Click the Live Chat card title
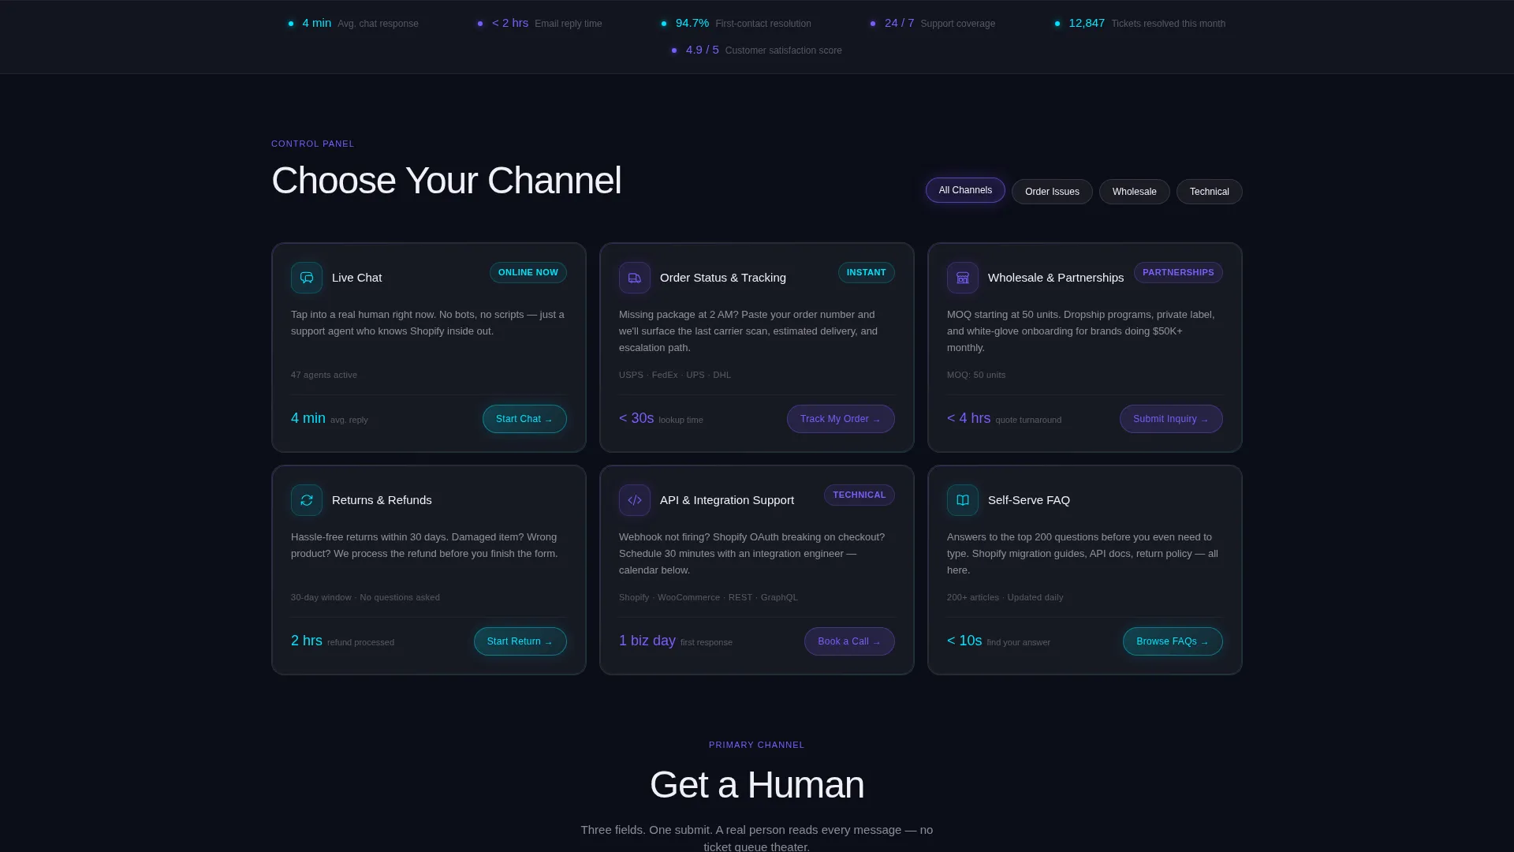This screenshot has height=852, width=1514. 357,278
